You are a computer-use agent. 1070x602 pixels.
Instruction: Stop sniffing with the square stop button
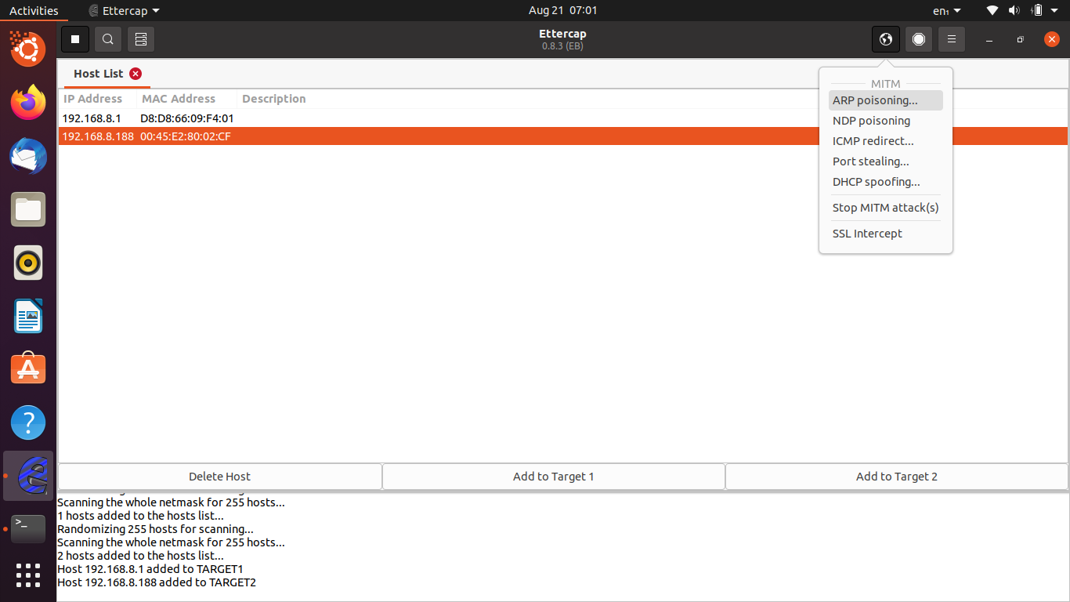[x=75, y=39]
